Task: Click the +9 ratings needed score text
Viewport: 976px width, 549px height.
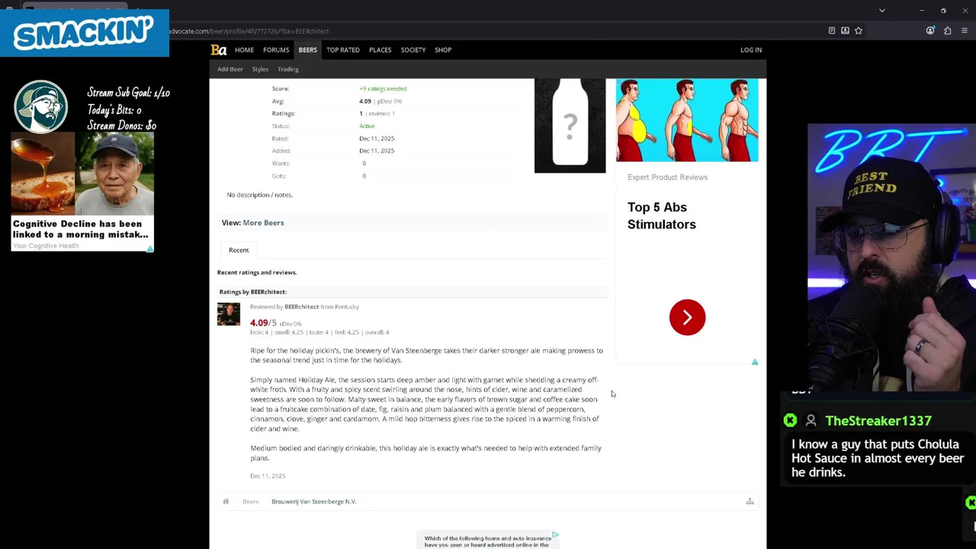Action: point(383,89)
